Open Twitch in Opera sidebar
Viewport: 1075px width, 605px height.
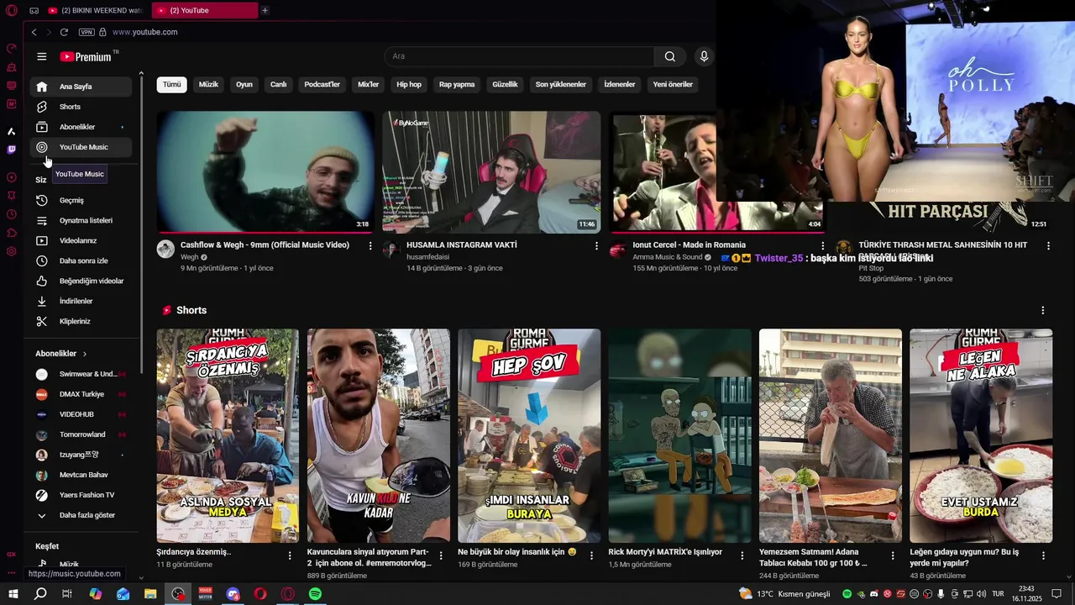(x=12, y=150)
